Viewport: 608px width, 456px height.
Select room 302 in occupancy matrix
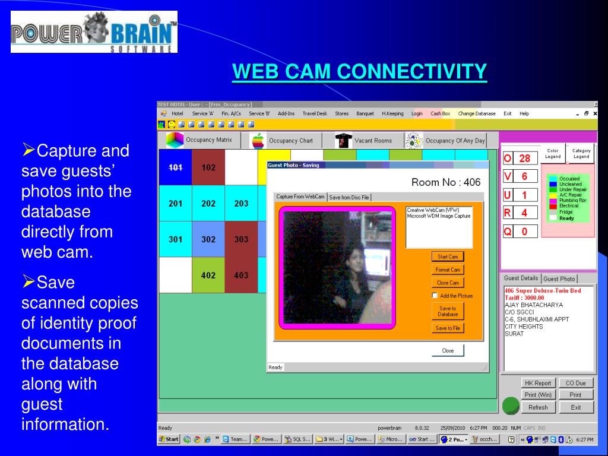point(208,239)
